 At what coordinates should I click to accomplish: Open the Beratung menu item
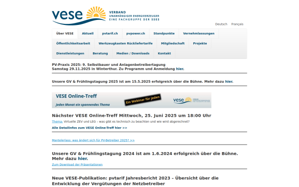[x=100, y=53]
